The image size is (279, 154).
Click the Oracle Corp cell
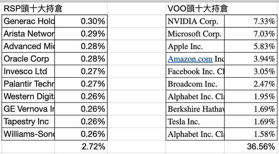[x=28, y=59]
